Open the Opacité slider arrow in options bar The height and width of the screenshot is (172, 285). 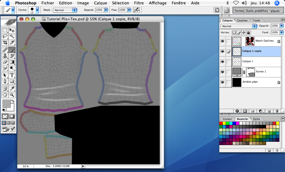(106, 10)
